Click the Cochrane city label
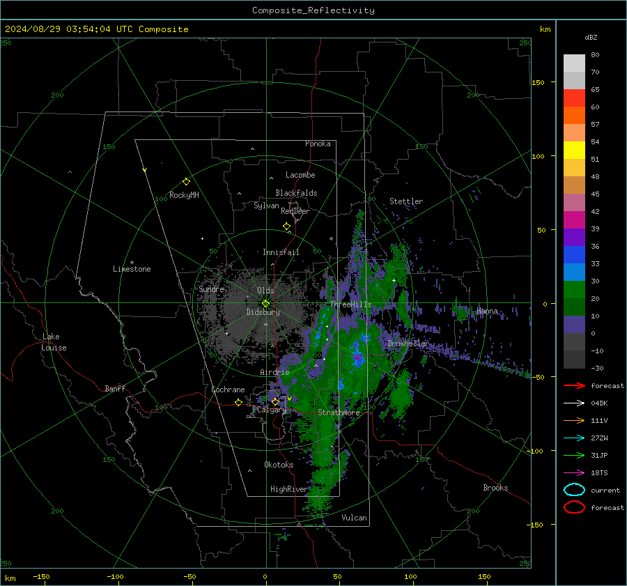This screenshot has height=586, width=627. coord(228,390)
